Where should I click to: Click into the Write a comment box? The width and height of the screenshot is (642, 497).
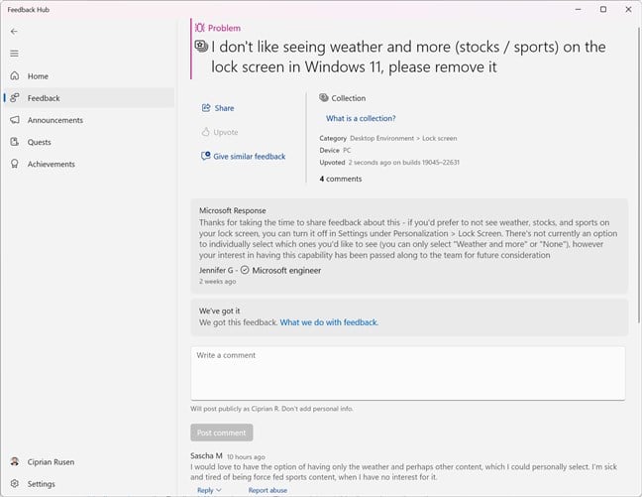click(x=408, y=373)
